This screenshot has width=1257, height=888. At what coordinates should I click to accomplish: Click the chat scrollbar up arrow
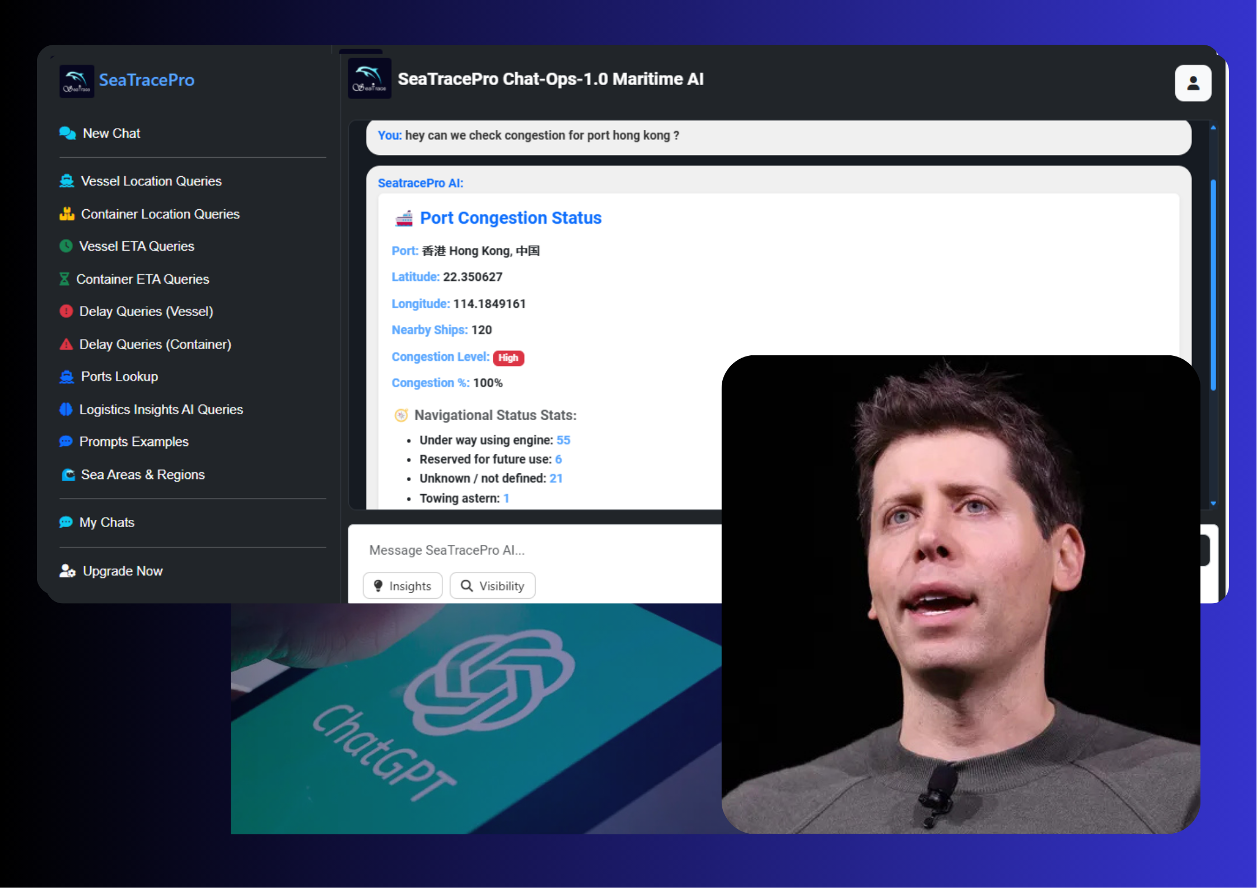coord(1213,128)
